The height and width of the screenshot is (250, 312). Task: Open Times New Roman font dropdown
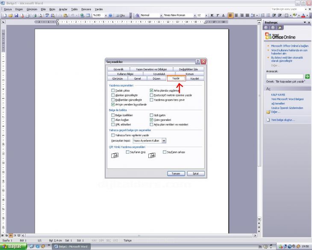pyautogui.click(x=194, y=15)
